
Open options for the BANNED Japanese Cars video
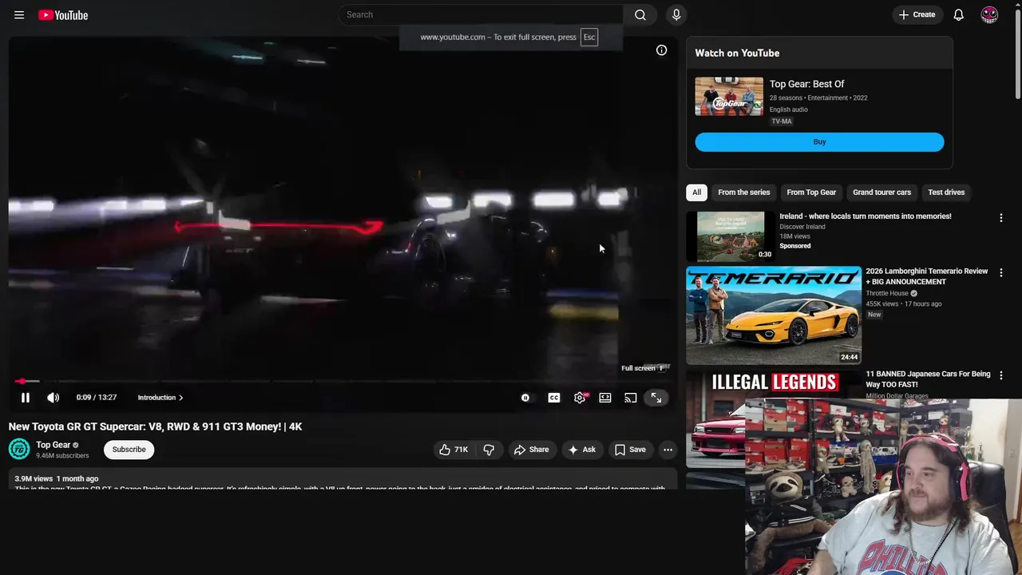pos(1000,376)
